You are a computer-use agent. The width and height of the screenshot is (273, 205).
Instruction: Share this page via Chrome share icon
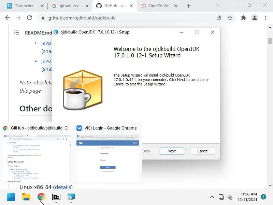point(219,18)
